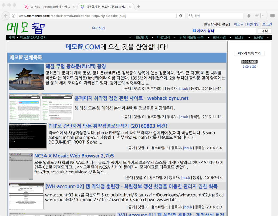This screenshot has height=216, width=278.
Task: Open the [WH-account-02] post title
Action: click(x=131, y=186)
